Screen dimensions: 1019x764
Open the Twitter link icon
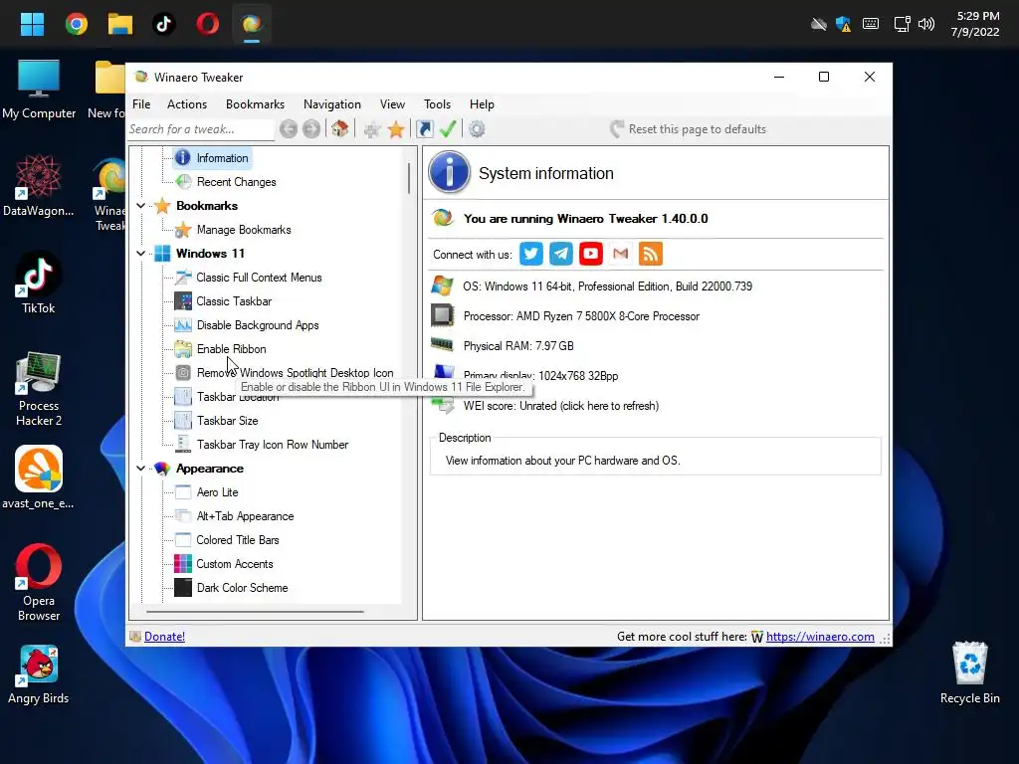[x=531, y=254]
